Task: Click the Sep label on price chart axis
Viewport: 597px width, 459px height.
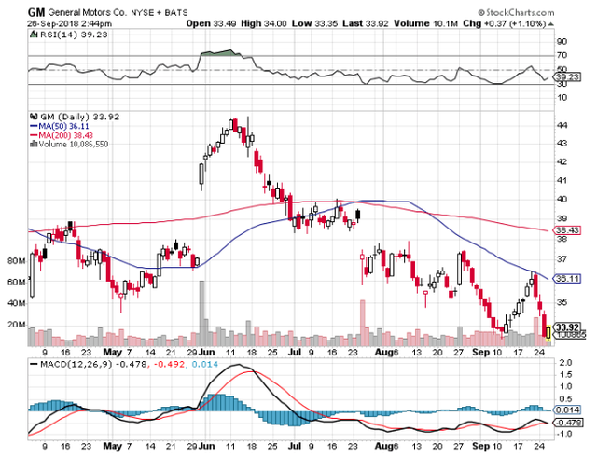Action: pyautogui.click(x=480, y=352)
